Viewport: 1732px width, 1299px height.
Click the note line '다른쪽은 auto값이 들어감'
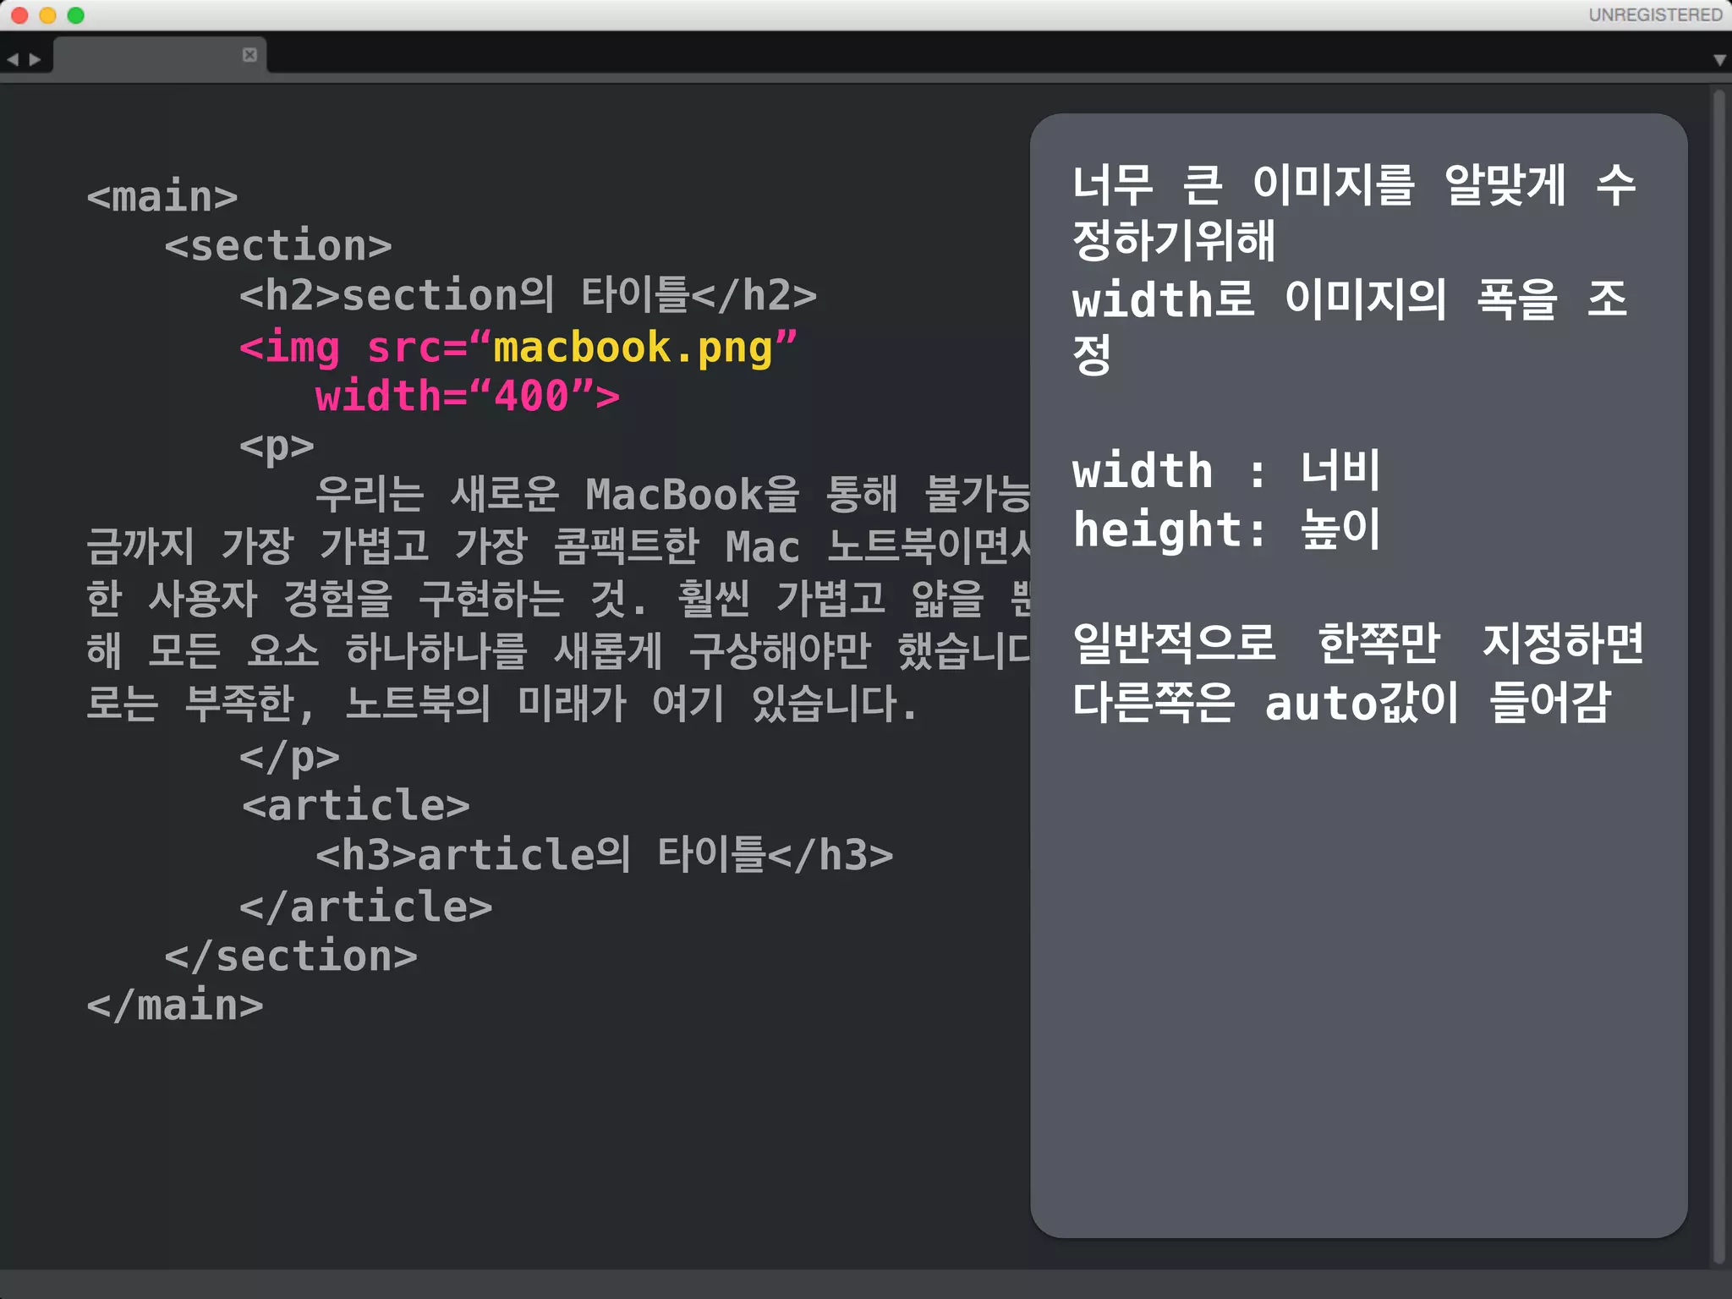point(1341,703)
